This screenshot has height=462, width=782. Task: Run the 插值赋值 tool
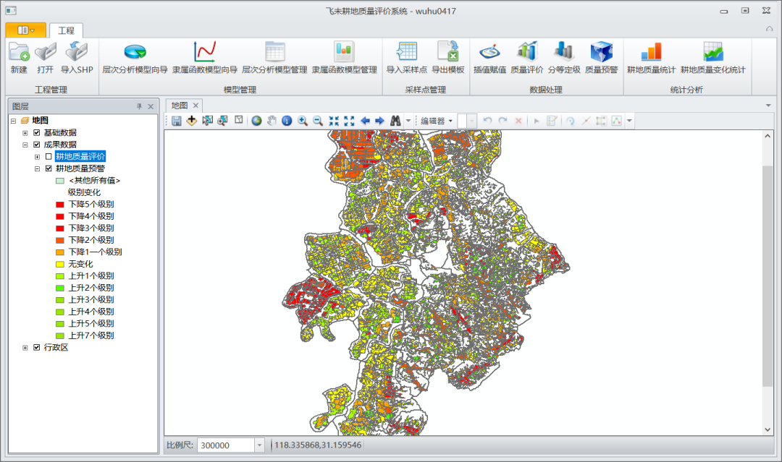coord(489,58)
